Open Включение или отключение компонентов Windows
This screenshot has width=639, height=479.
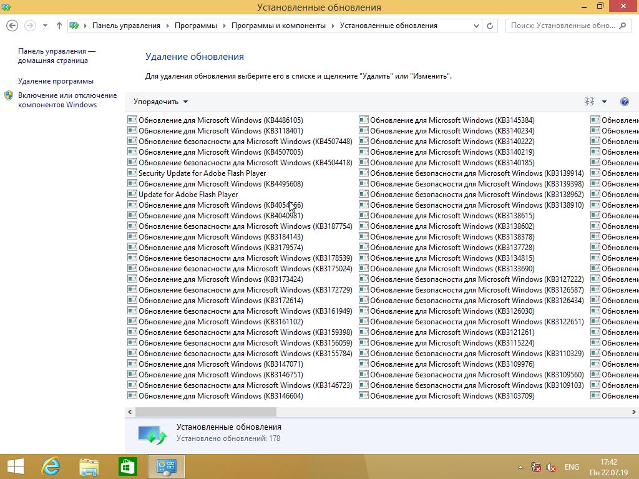67,100
